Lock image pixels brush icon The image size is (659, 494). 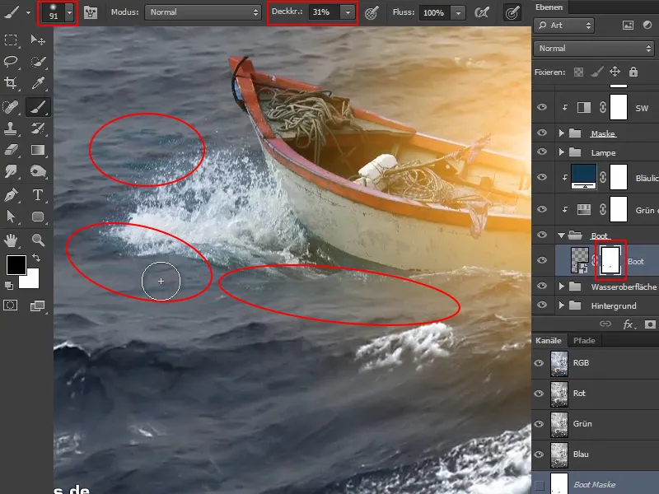[x=596, y=72]
